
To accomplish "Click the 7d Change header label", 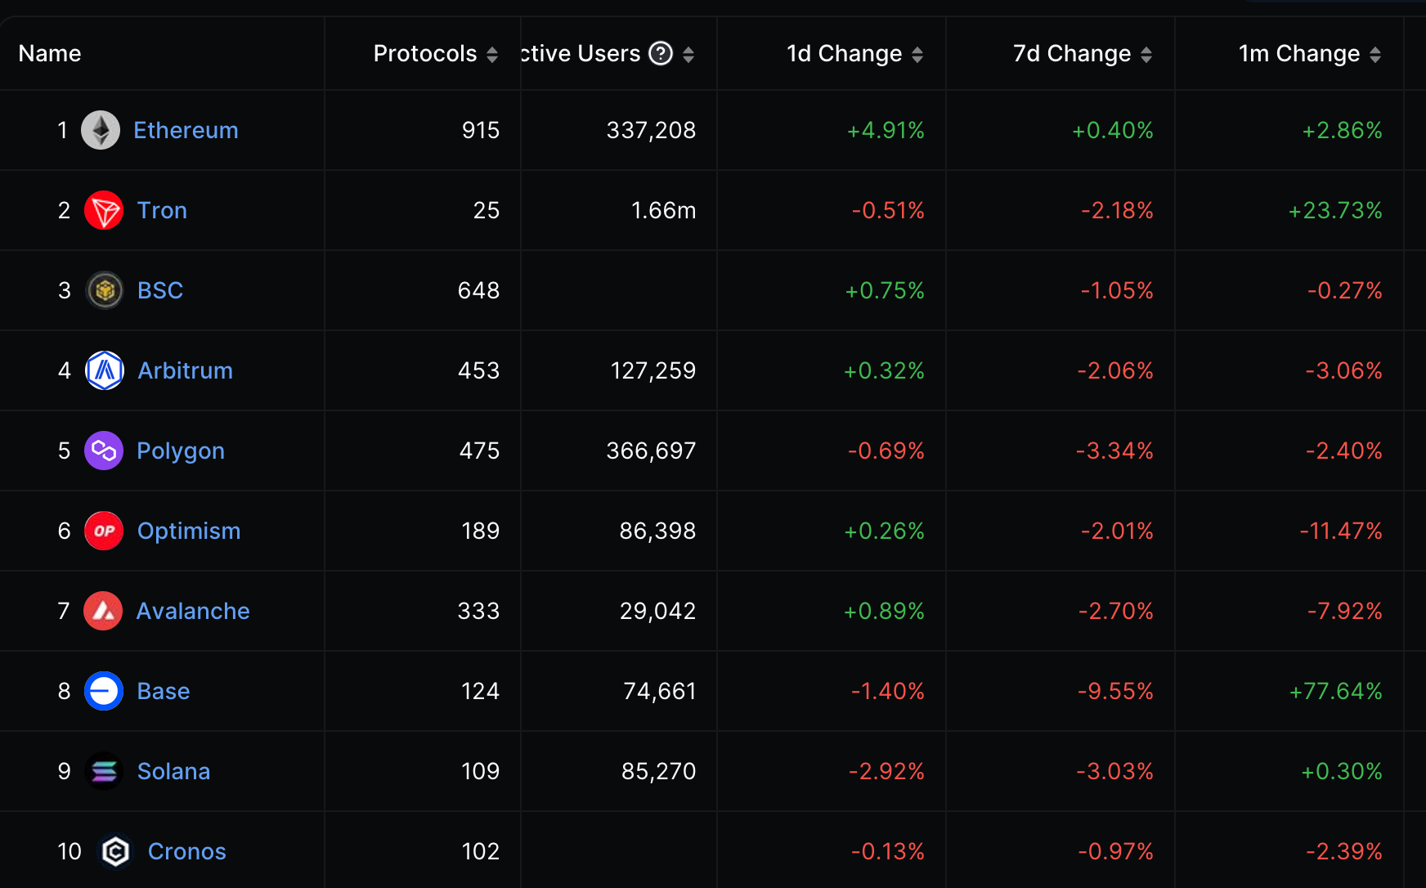I will tap(1072, 53).
